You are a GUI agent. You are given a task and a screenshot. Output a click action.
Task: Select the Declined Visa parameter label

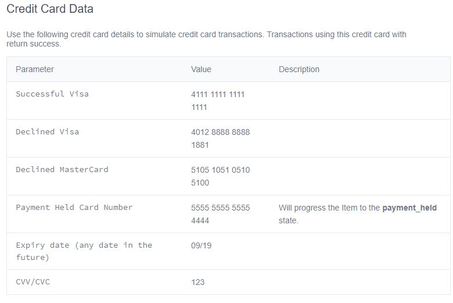pyautogui.click(x=48, y=131)
